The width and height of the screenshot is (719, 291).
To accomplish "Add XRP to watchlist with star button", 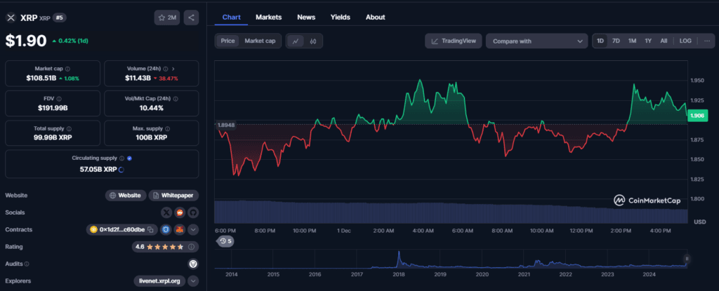I will pyautogui.click(x=167, y=18).
